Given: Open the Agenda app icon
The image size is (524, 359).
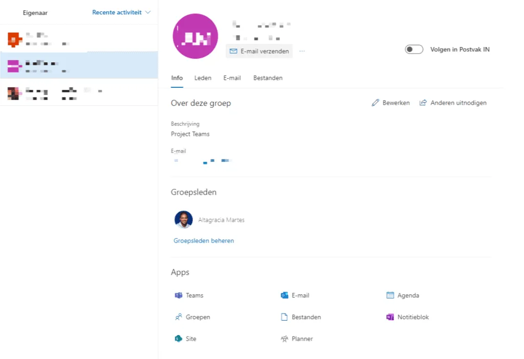Looking at the screenshot, I should (408, 295).
